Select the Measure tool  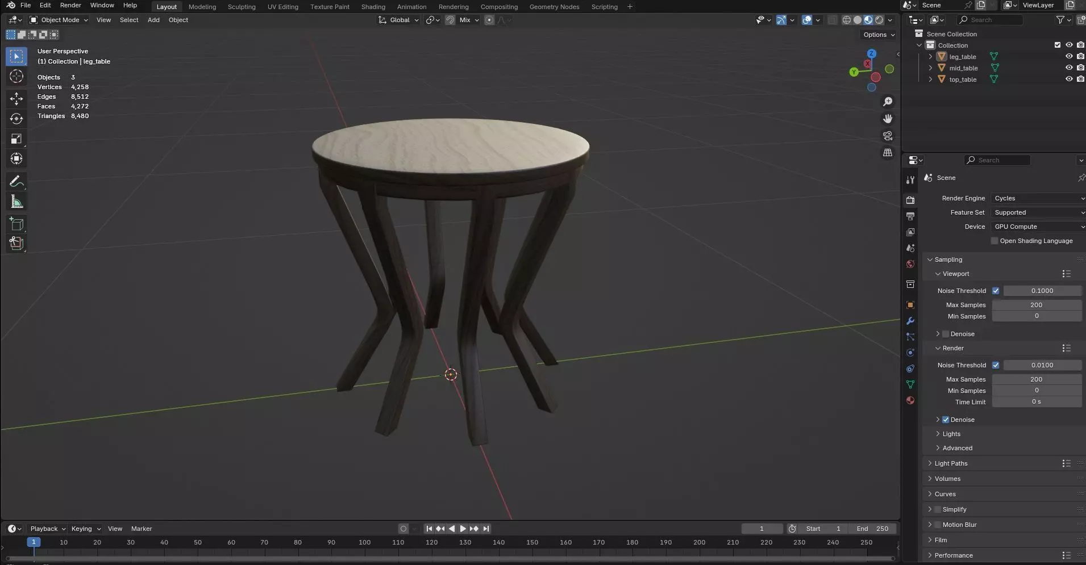(16, 201)
